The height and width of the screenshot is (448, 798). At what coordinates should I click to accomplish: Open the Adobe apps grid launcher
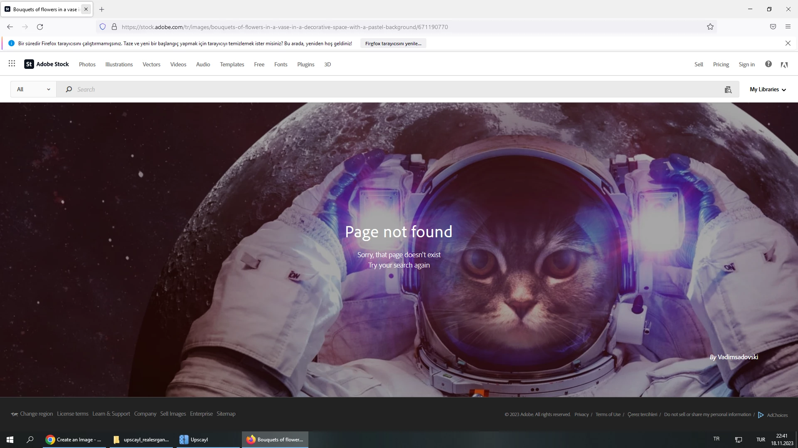(12, 63)
